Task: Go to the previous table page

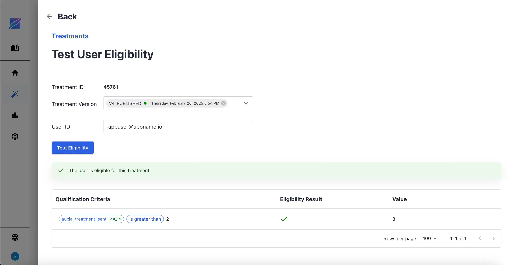Action: pyautogui.click(x=480, y=239)
